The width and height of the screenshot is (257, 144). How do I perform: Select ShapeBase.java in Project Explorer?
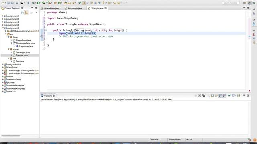point(23,40)
